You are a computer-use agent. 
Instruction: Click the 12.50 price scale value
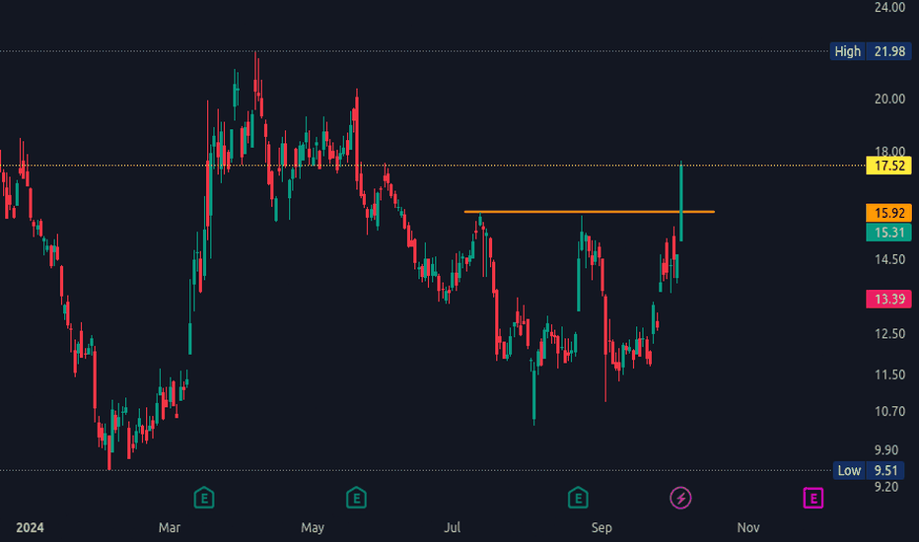pos(889,333)
